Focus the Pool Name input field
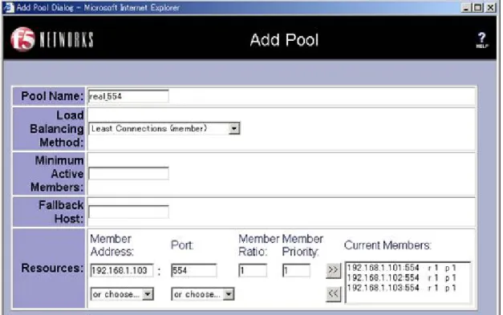 [128, 96]
